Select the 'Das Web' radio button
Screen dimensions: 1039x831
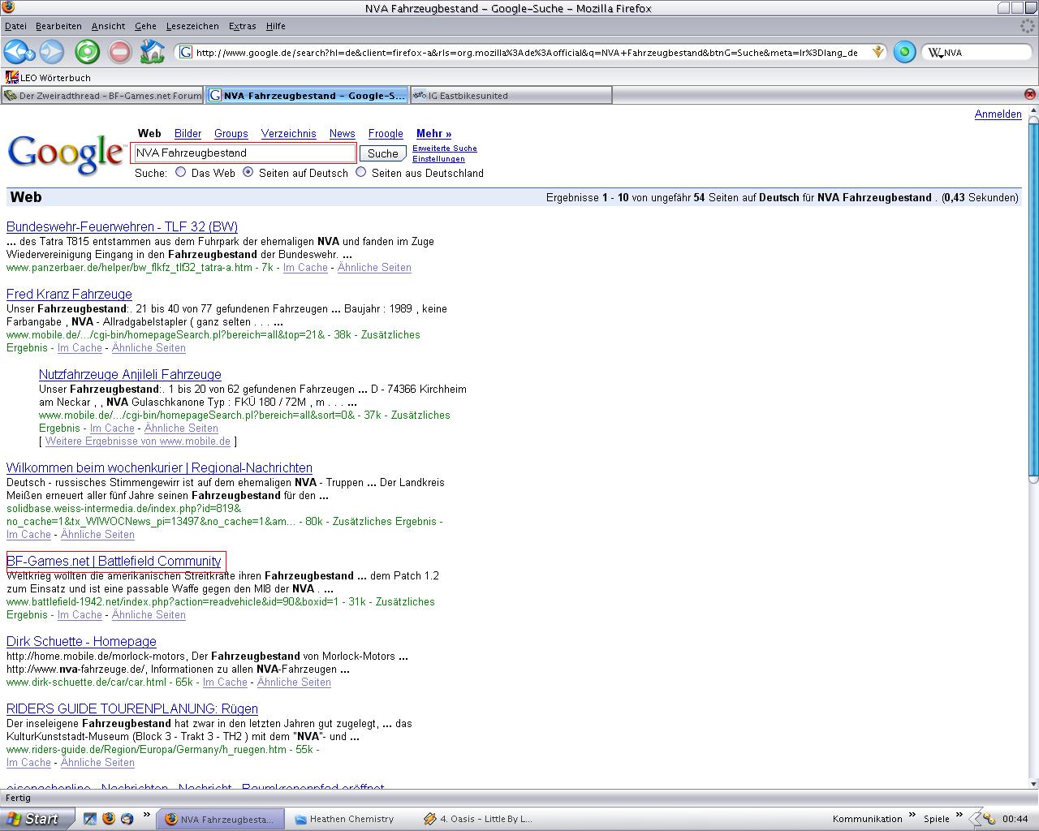coord(181,172)
